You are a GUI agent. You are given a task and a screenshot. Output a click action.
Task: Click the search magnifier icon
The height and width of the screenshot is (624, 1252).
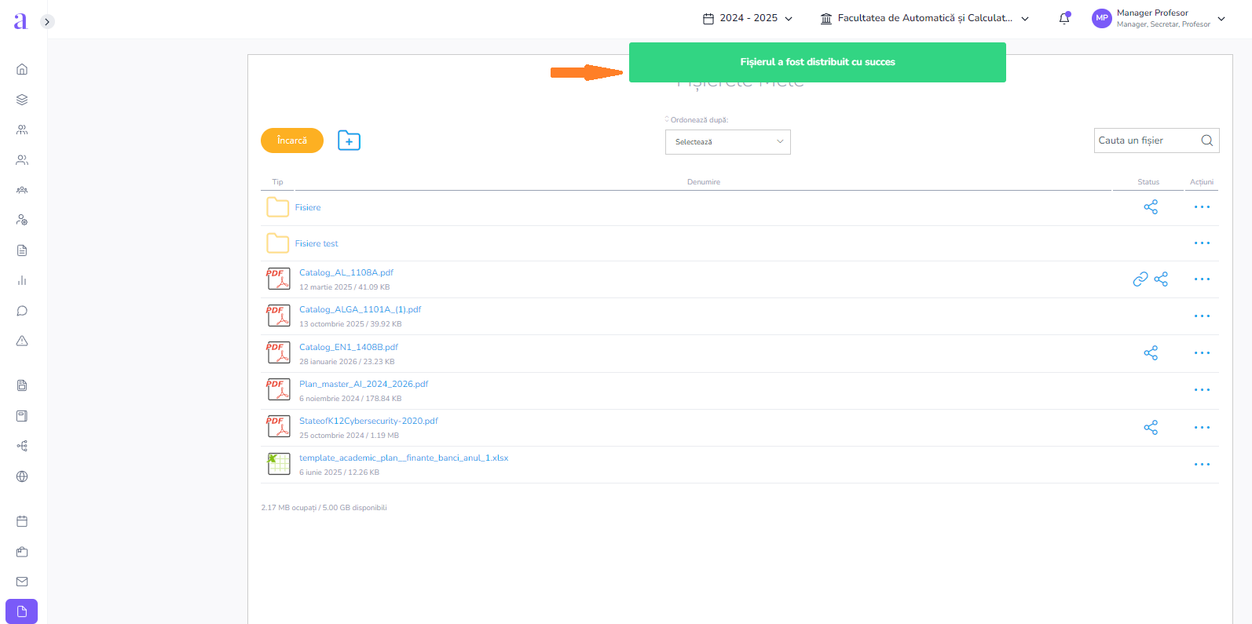tap(1206, 140)
